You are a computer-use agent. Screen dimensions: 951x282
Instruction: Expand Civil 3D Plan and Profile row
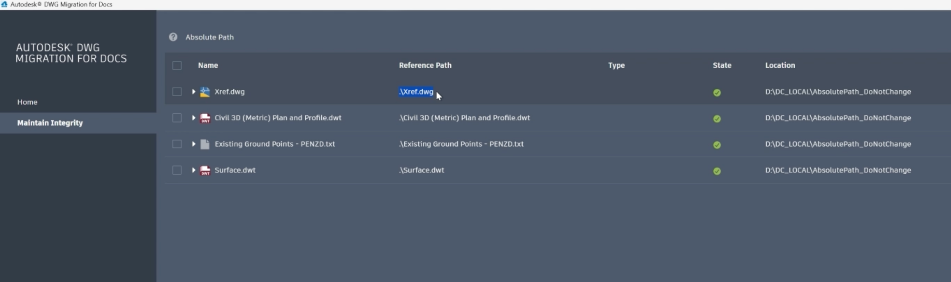coord(193,118)
